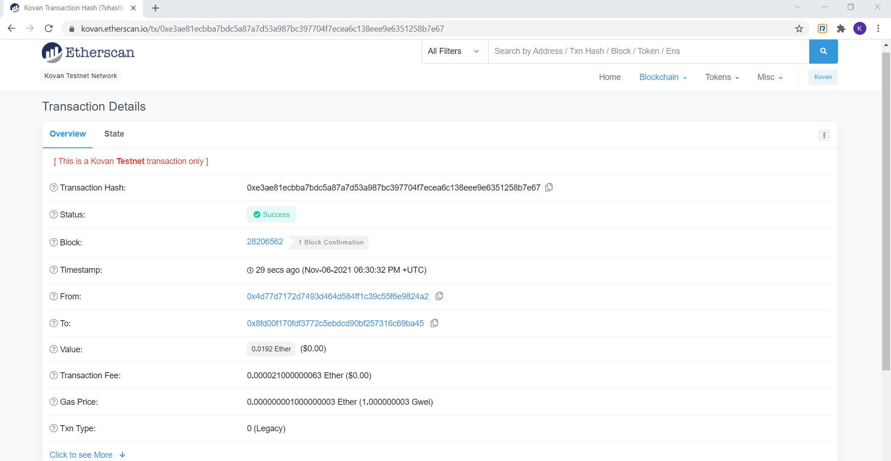Image resolution: width=891 pixels, height=461 pixels.
Task: Click the help icon beside Transaction Fee
Action: (54, 375)
